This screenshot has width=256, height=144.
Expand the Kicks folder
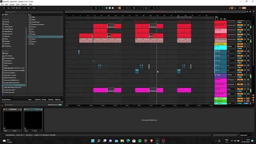coord(28,34)
